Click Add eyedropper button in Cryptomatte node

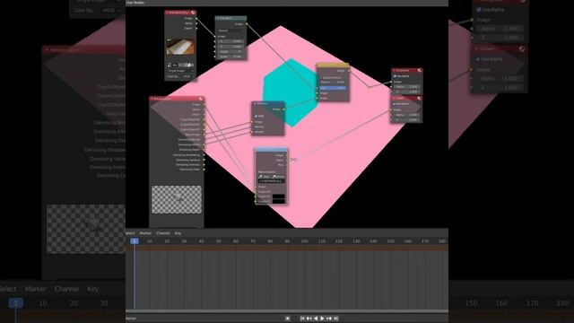265,177
